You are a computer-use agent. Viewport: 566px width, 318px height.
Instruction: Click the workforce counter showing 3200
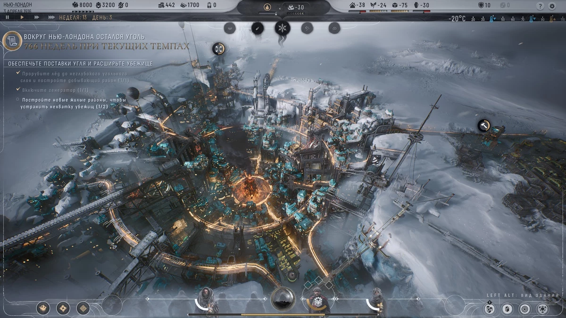click(105, 5)
